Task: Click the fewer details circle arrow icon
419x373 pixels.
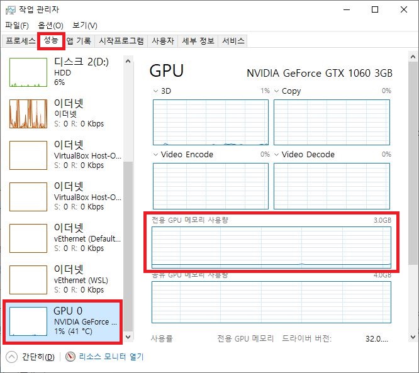Action: pyautogui.click(x=11, y=357)
